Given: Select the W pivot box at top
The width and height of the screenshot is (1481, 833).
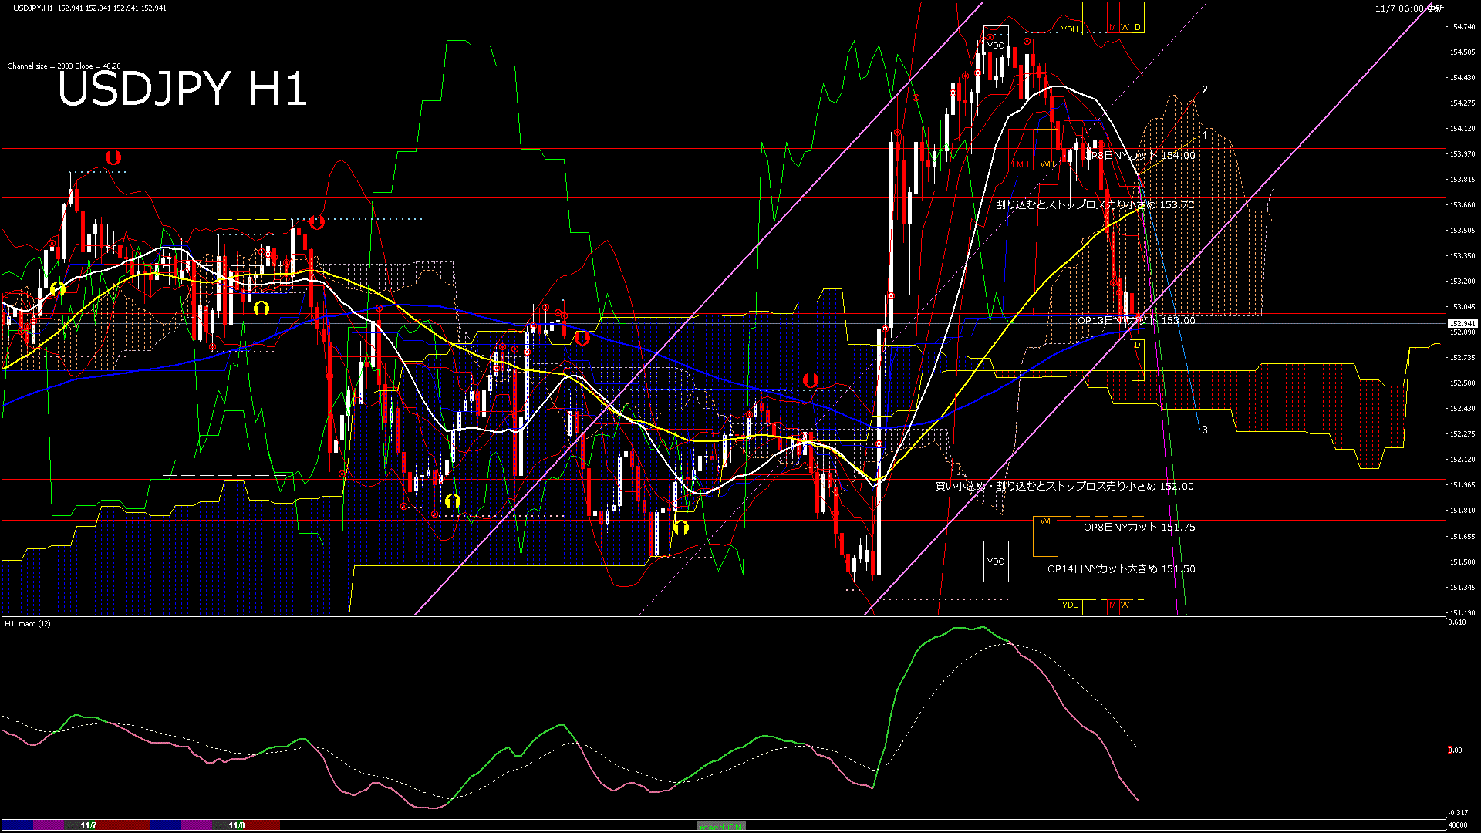Looking at the screenshot, I should 1125,28.
